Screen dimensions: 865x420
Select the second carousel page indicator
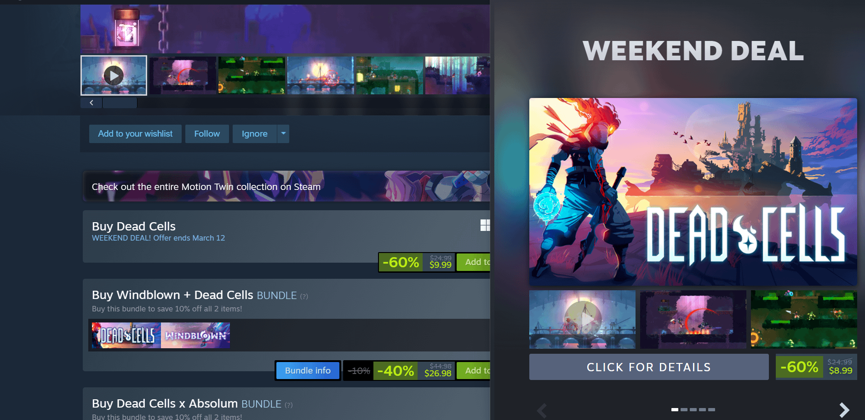[x=684, y=409]
